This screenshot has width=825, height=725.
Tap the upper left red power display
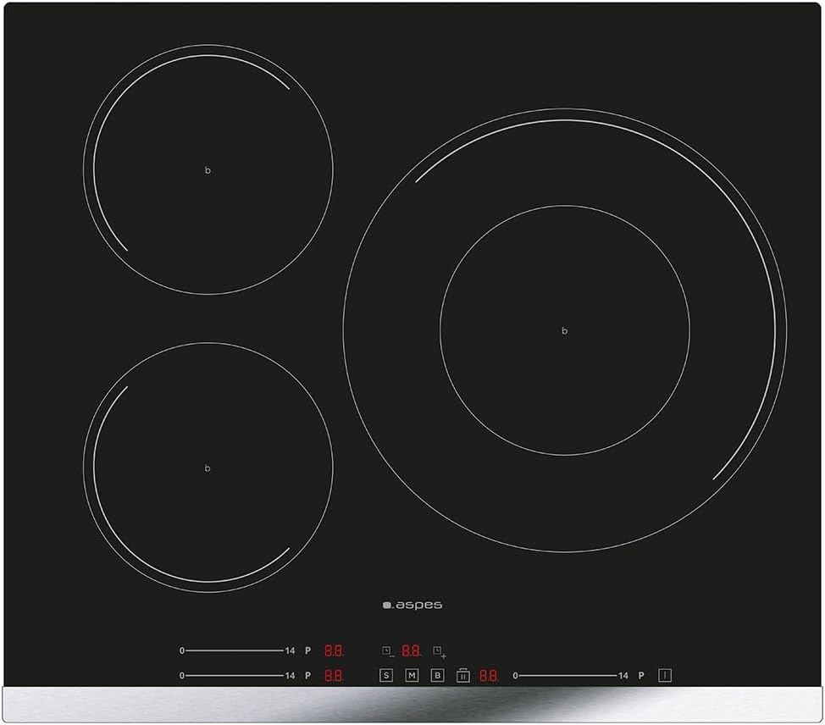(x=333, y=650)
